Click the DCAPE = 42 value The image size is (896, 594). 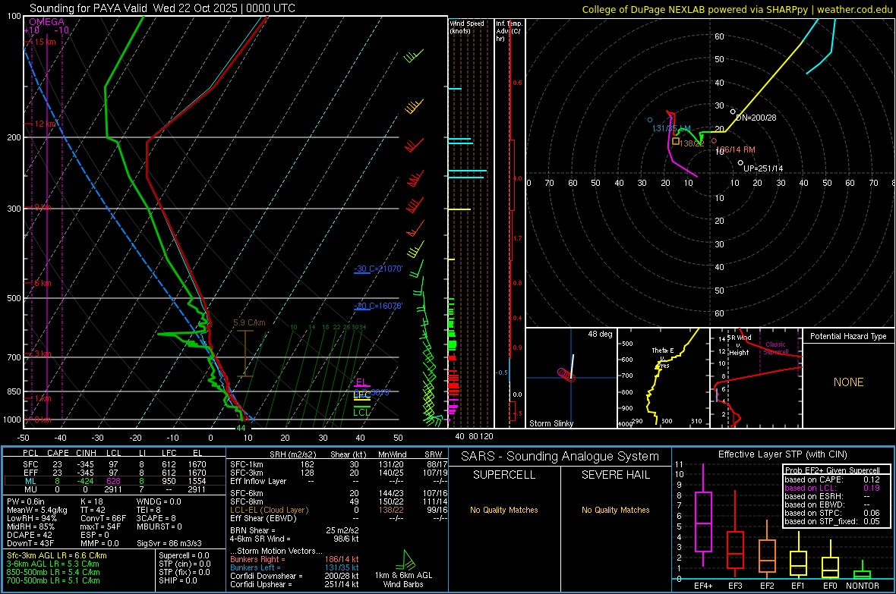coord(30,535)
